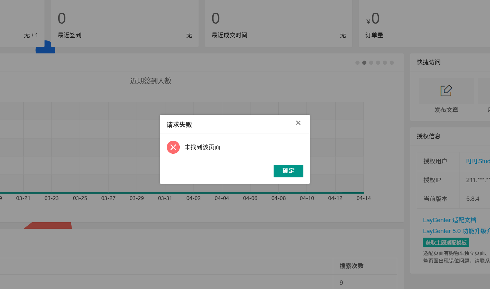Click the 订单量 statistics card
This screenshot has height=289, width=490.
(x=425, y=23)
